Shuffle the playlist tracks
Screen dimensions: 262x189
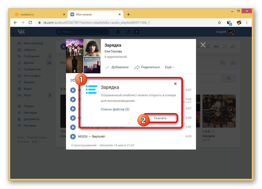point(72,80)
